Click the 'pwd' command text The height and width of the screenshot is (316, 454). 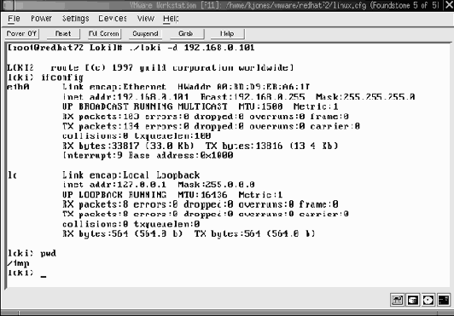tap(49, 254)
